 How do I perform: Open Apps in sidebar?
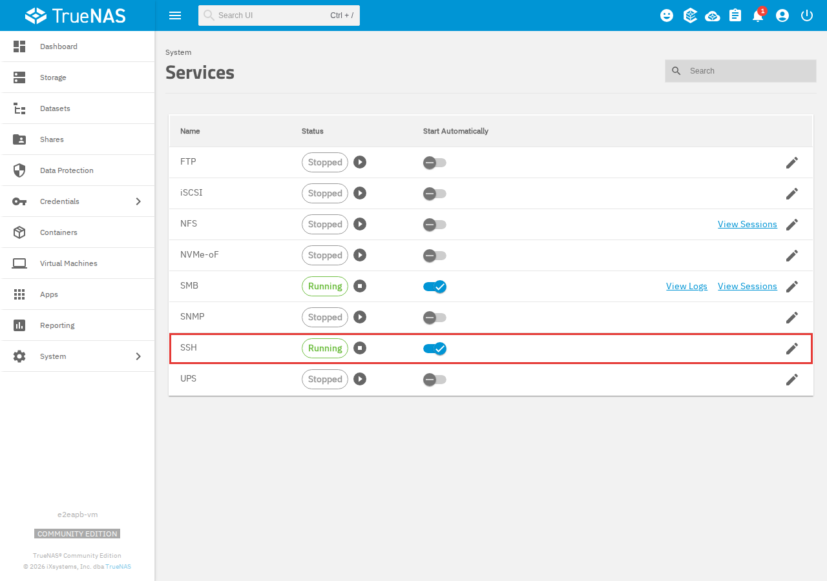[x=78, y=294]
